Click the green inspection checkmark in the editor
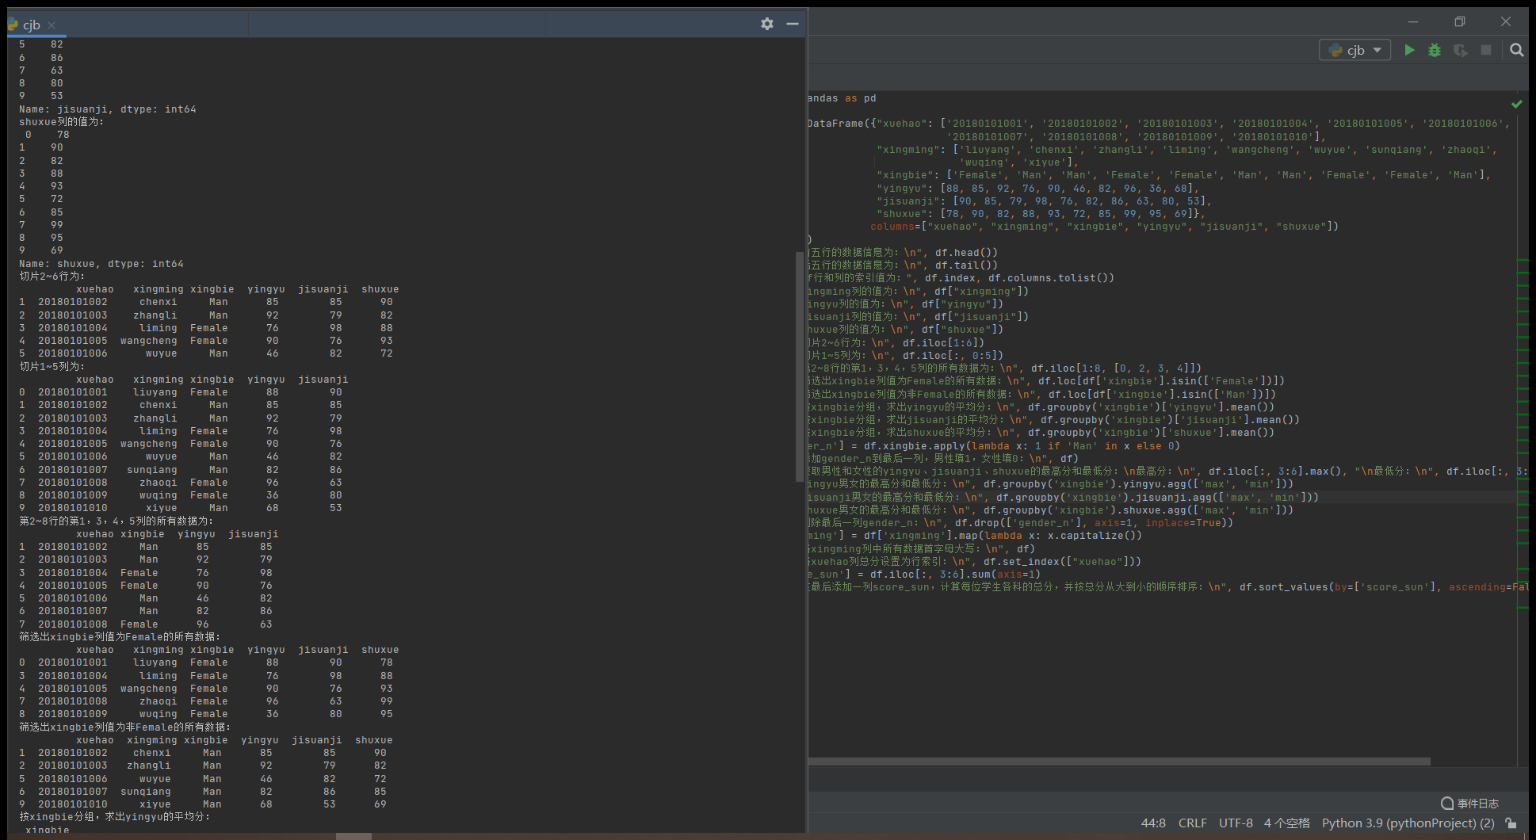The image size is (1536, 840). click(1516, 104)
